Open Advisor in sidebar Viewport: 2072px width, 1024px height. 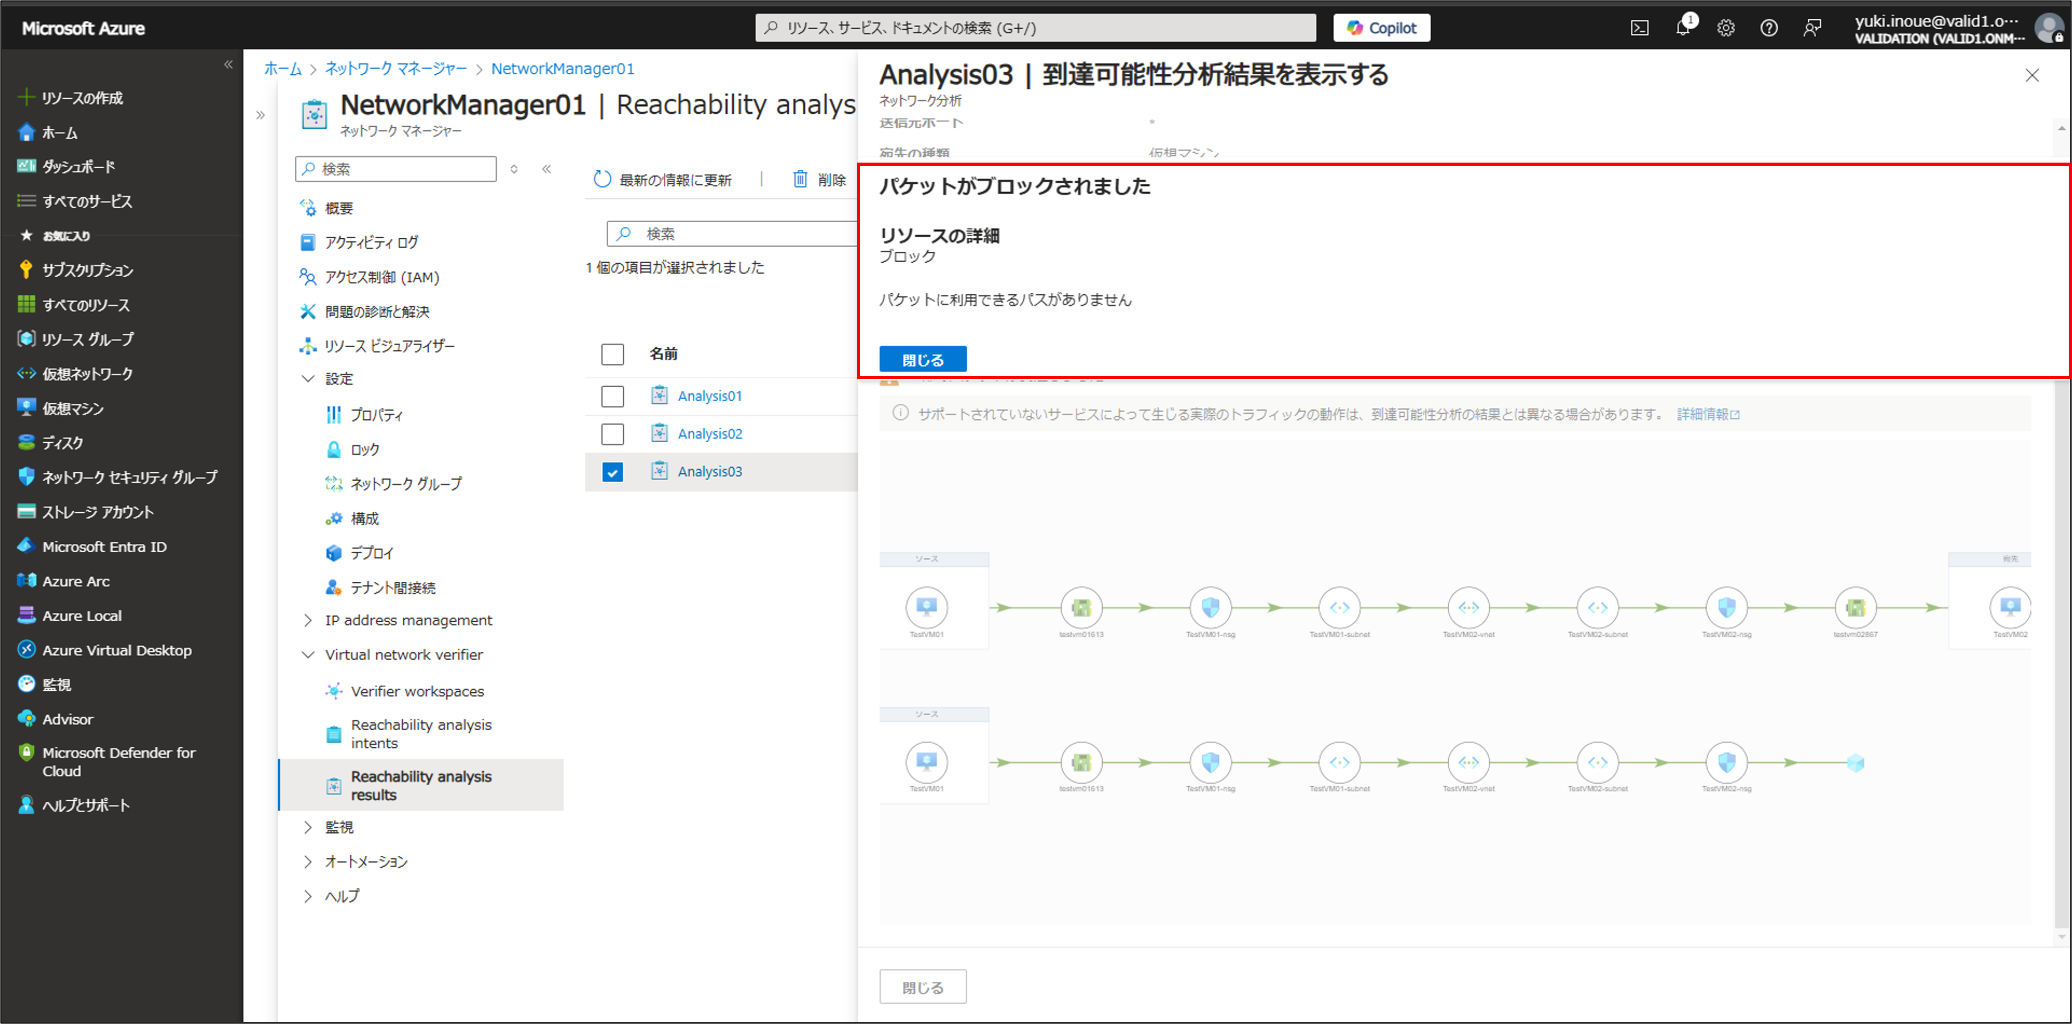(x=55, y=719)
